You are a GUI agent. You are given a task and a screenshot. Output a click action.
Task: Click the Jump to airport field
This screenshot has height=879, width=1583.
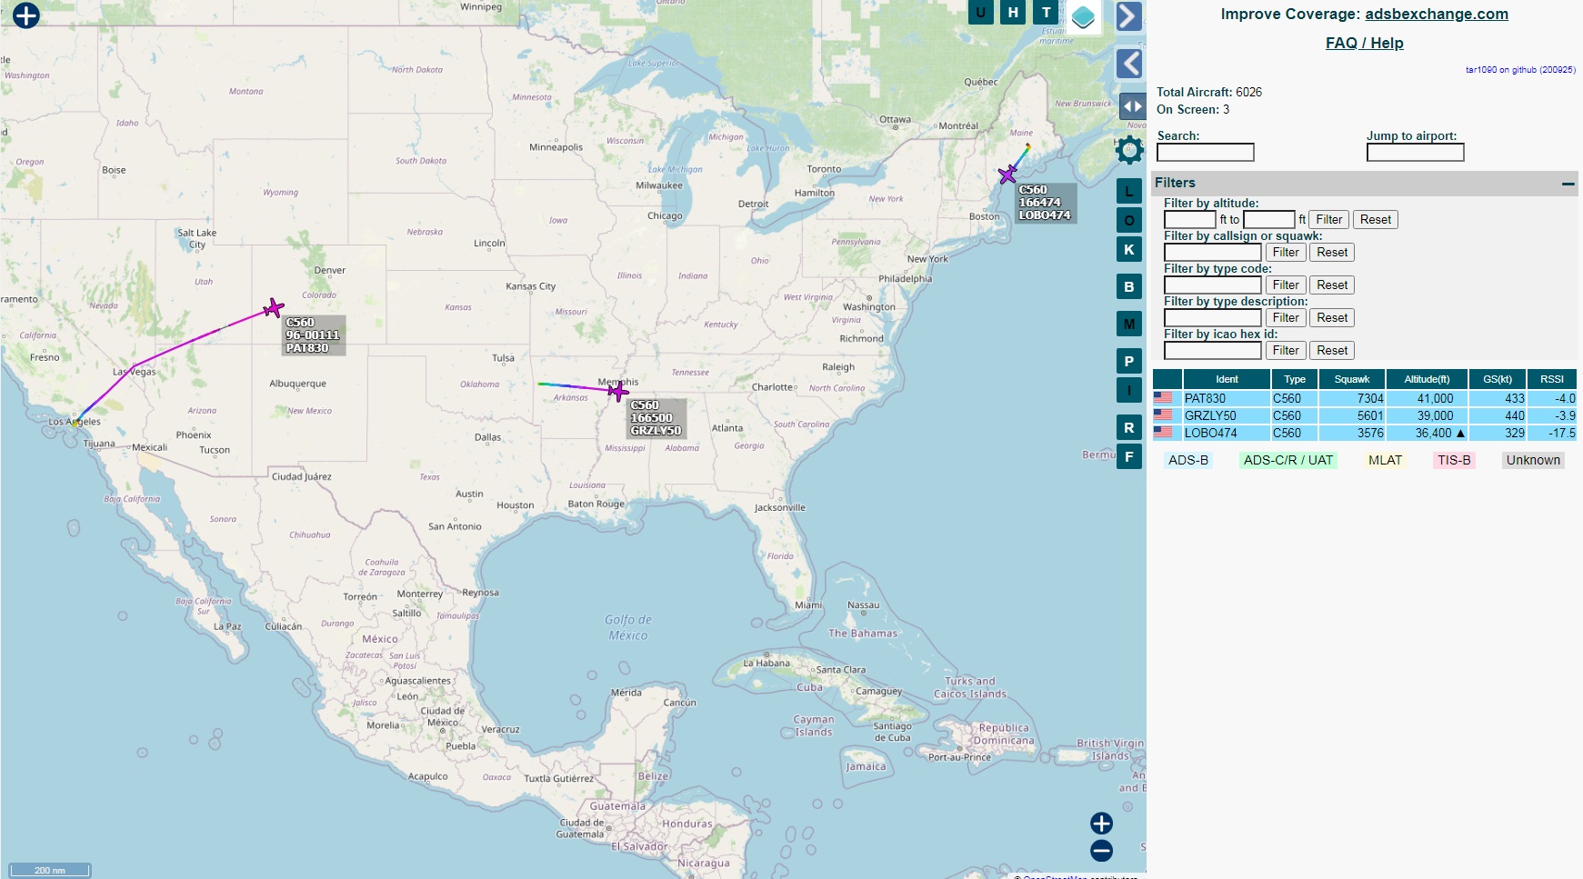click(x=1415, y=153)
